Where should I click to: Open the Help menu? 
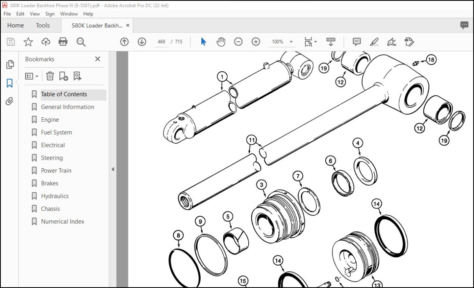[88, 14]
